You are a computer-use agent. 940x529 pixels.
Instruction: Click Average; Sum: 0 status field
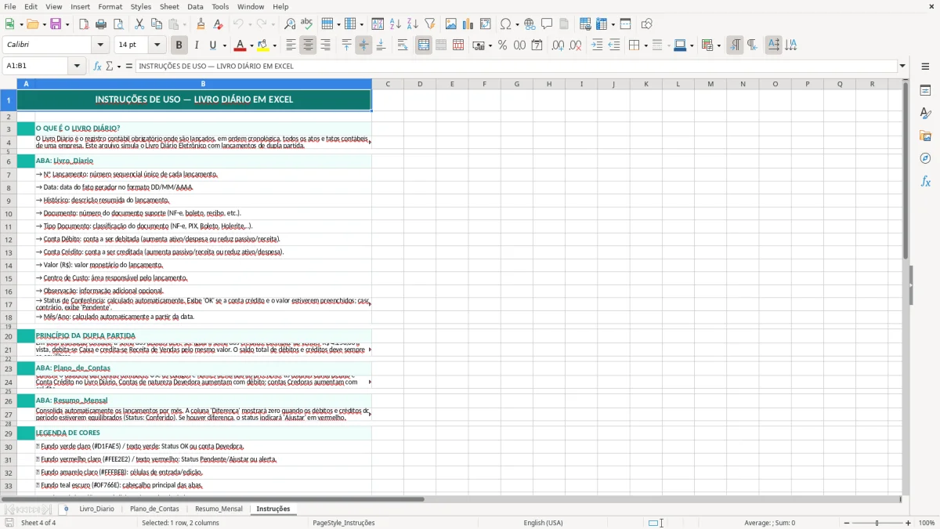769,523
